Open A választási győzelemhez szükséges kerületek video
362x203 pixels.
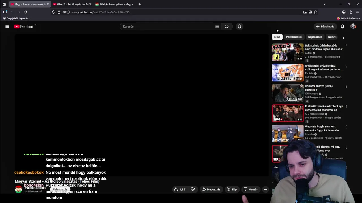coord(324,68)
